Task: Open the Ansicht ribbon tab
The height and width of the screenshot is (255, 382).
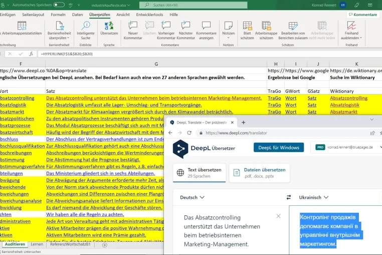Action: pyautogui.click(x=123, y=15)
